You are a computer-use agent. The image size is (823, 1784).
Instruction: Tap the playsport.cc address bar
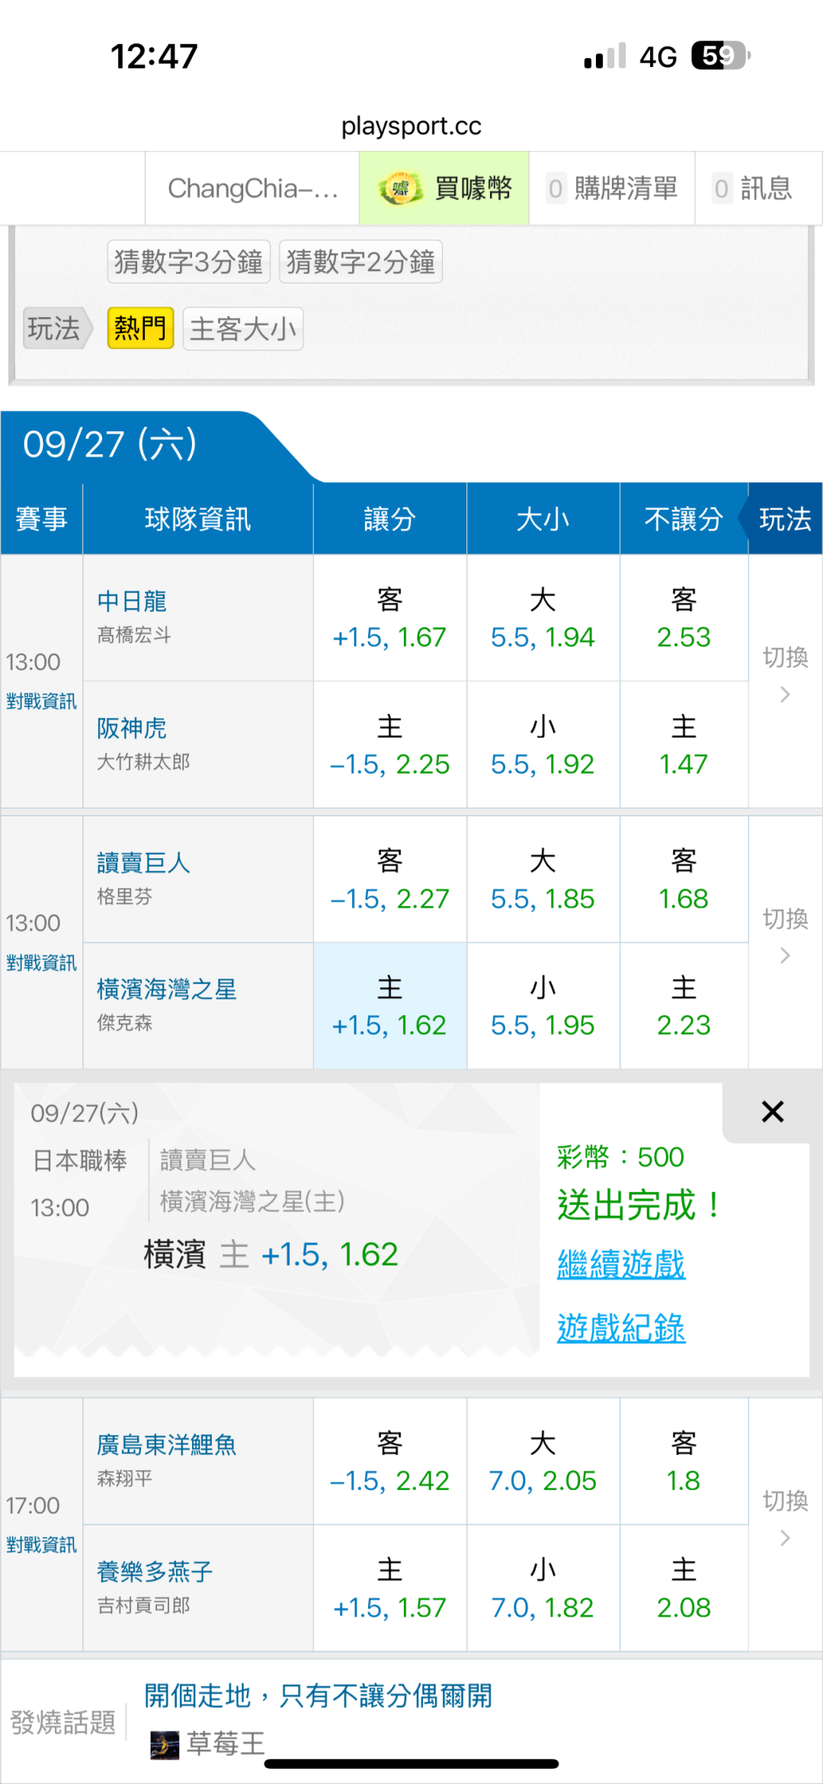pyautogui.click(x=411, y=126)
